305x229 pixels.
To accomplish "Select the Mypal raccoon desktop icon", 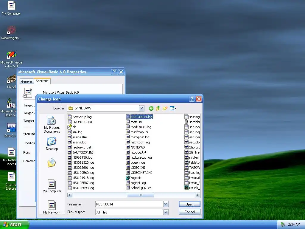I will click(11, 81).
